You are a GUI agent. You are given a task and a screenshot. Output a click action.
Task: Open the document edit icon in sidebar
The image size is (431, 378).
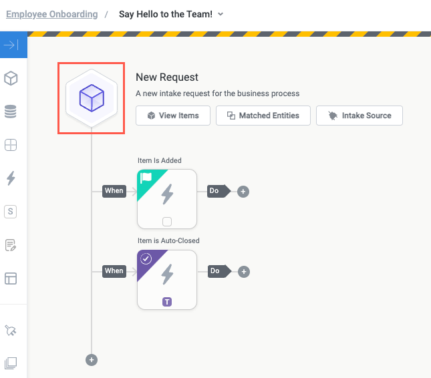11,245
